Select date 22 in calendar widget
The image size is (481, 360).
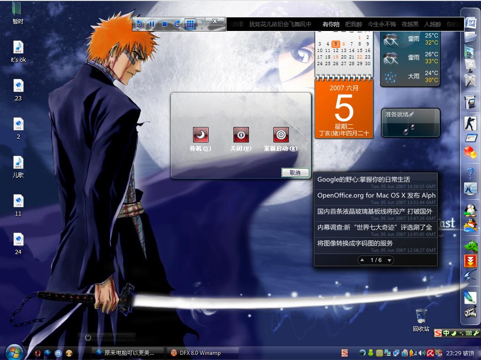pos(359,57)
